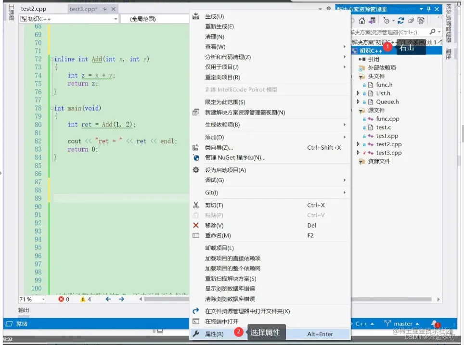Click Collapse All icon in Solution Explorer
Viewport: 464px width, 345px height.
point(411,21)
